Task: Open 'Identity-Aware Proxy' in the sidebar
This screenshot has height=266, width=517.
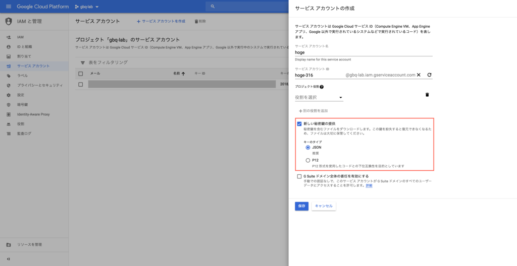Action: [x=34, y=114]
